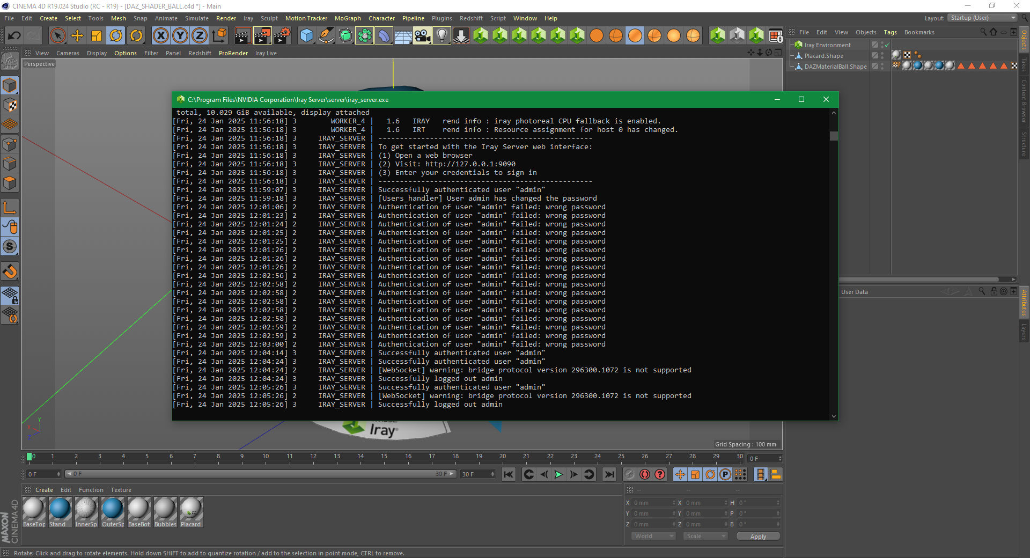This screenshot has height=558, width=1030.
Task: Switch to the Takes side tab
Action: [1024, 64]
